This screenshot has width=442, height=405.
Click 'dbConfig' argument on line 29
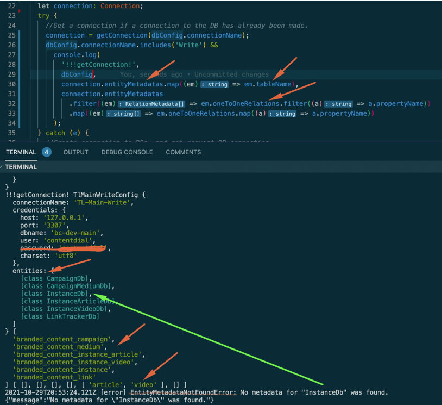[x=77, y=74]
